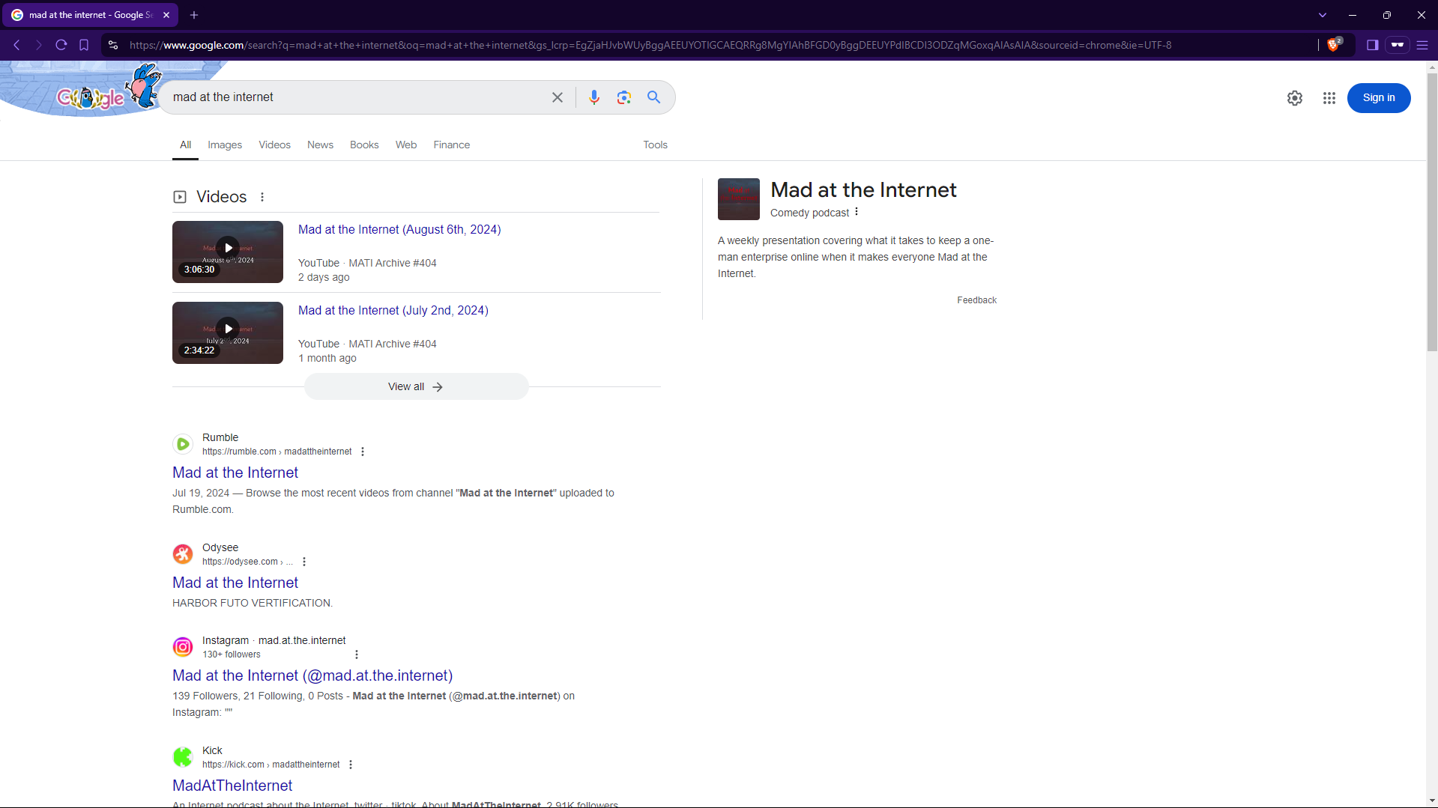The image size is (1438, 808).
Task: Click the rumble.com › madattheinternet URL text
Action: click(x=277, y=452)
